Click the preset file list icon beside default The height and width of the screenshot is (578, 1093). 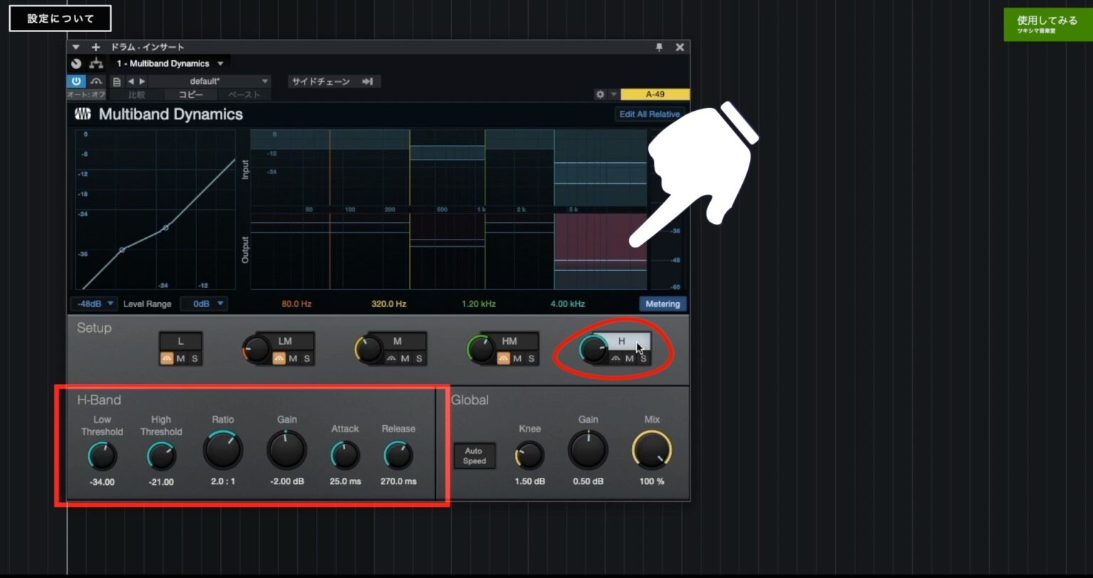[117, 81]
